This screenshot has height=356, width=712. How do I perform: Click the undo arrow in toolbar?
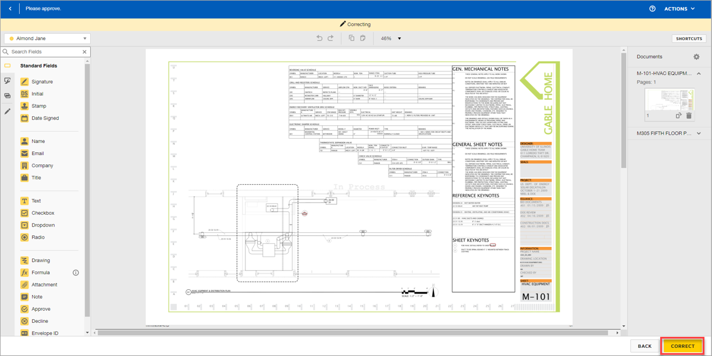click(319, 38)
